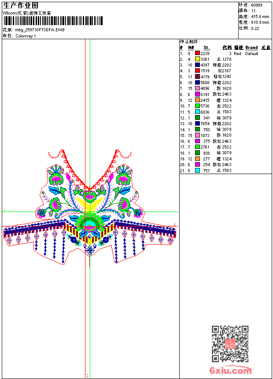The height and width of the screenshot is (379, 273).
Task: Click the orange swatch in stop row 9
Action: tap(197, 100)
